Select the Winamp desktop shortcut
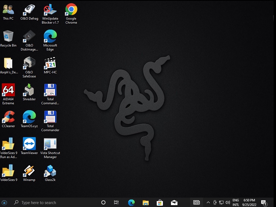 pyautogui.click(x=29, y=171)
